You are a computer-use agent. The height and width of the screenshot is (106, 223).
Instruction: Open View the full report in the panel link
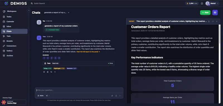tap(88, 52)
